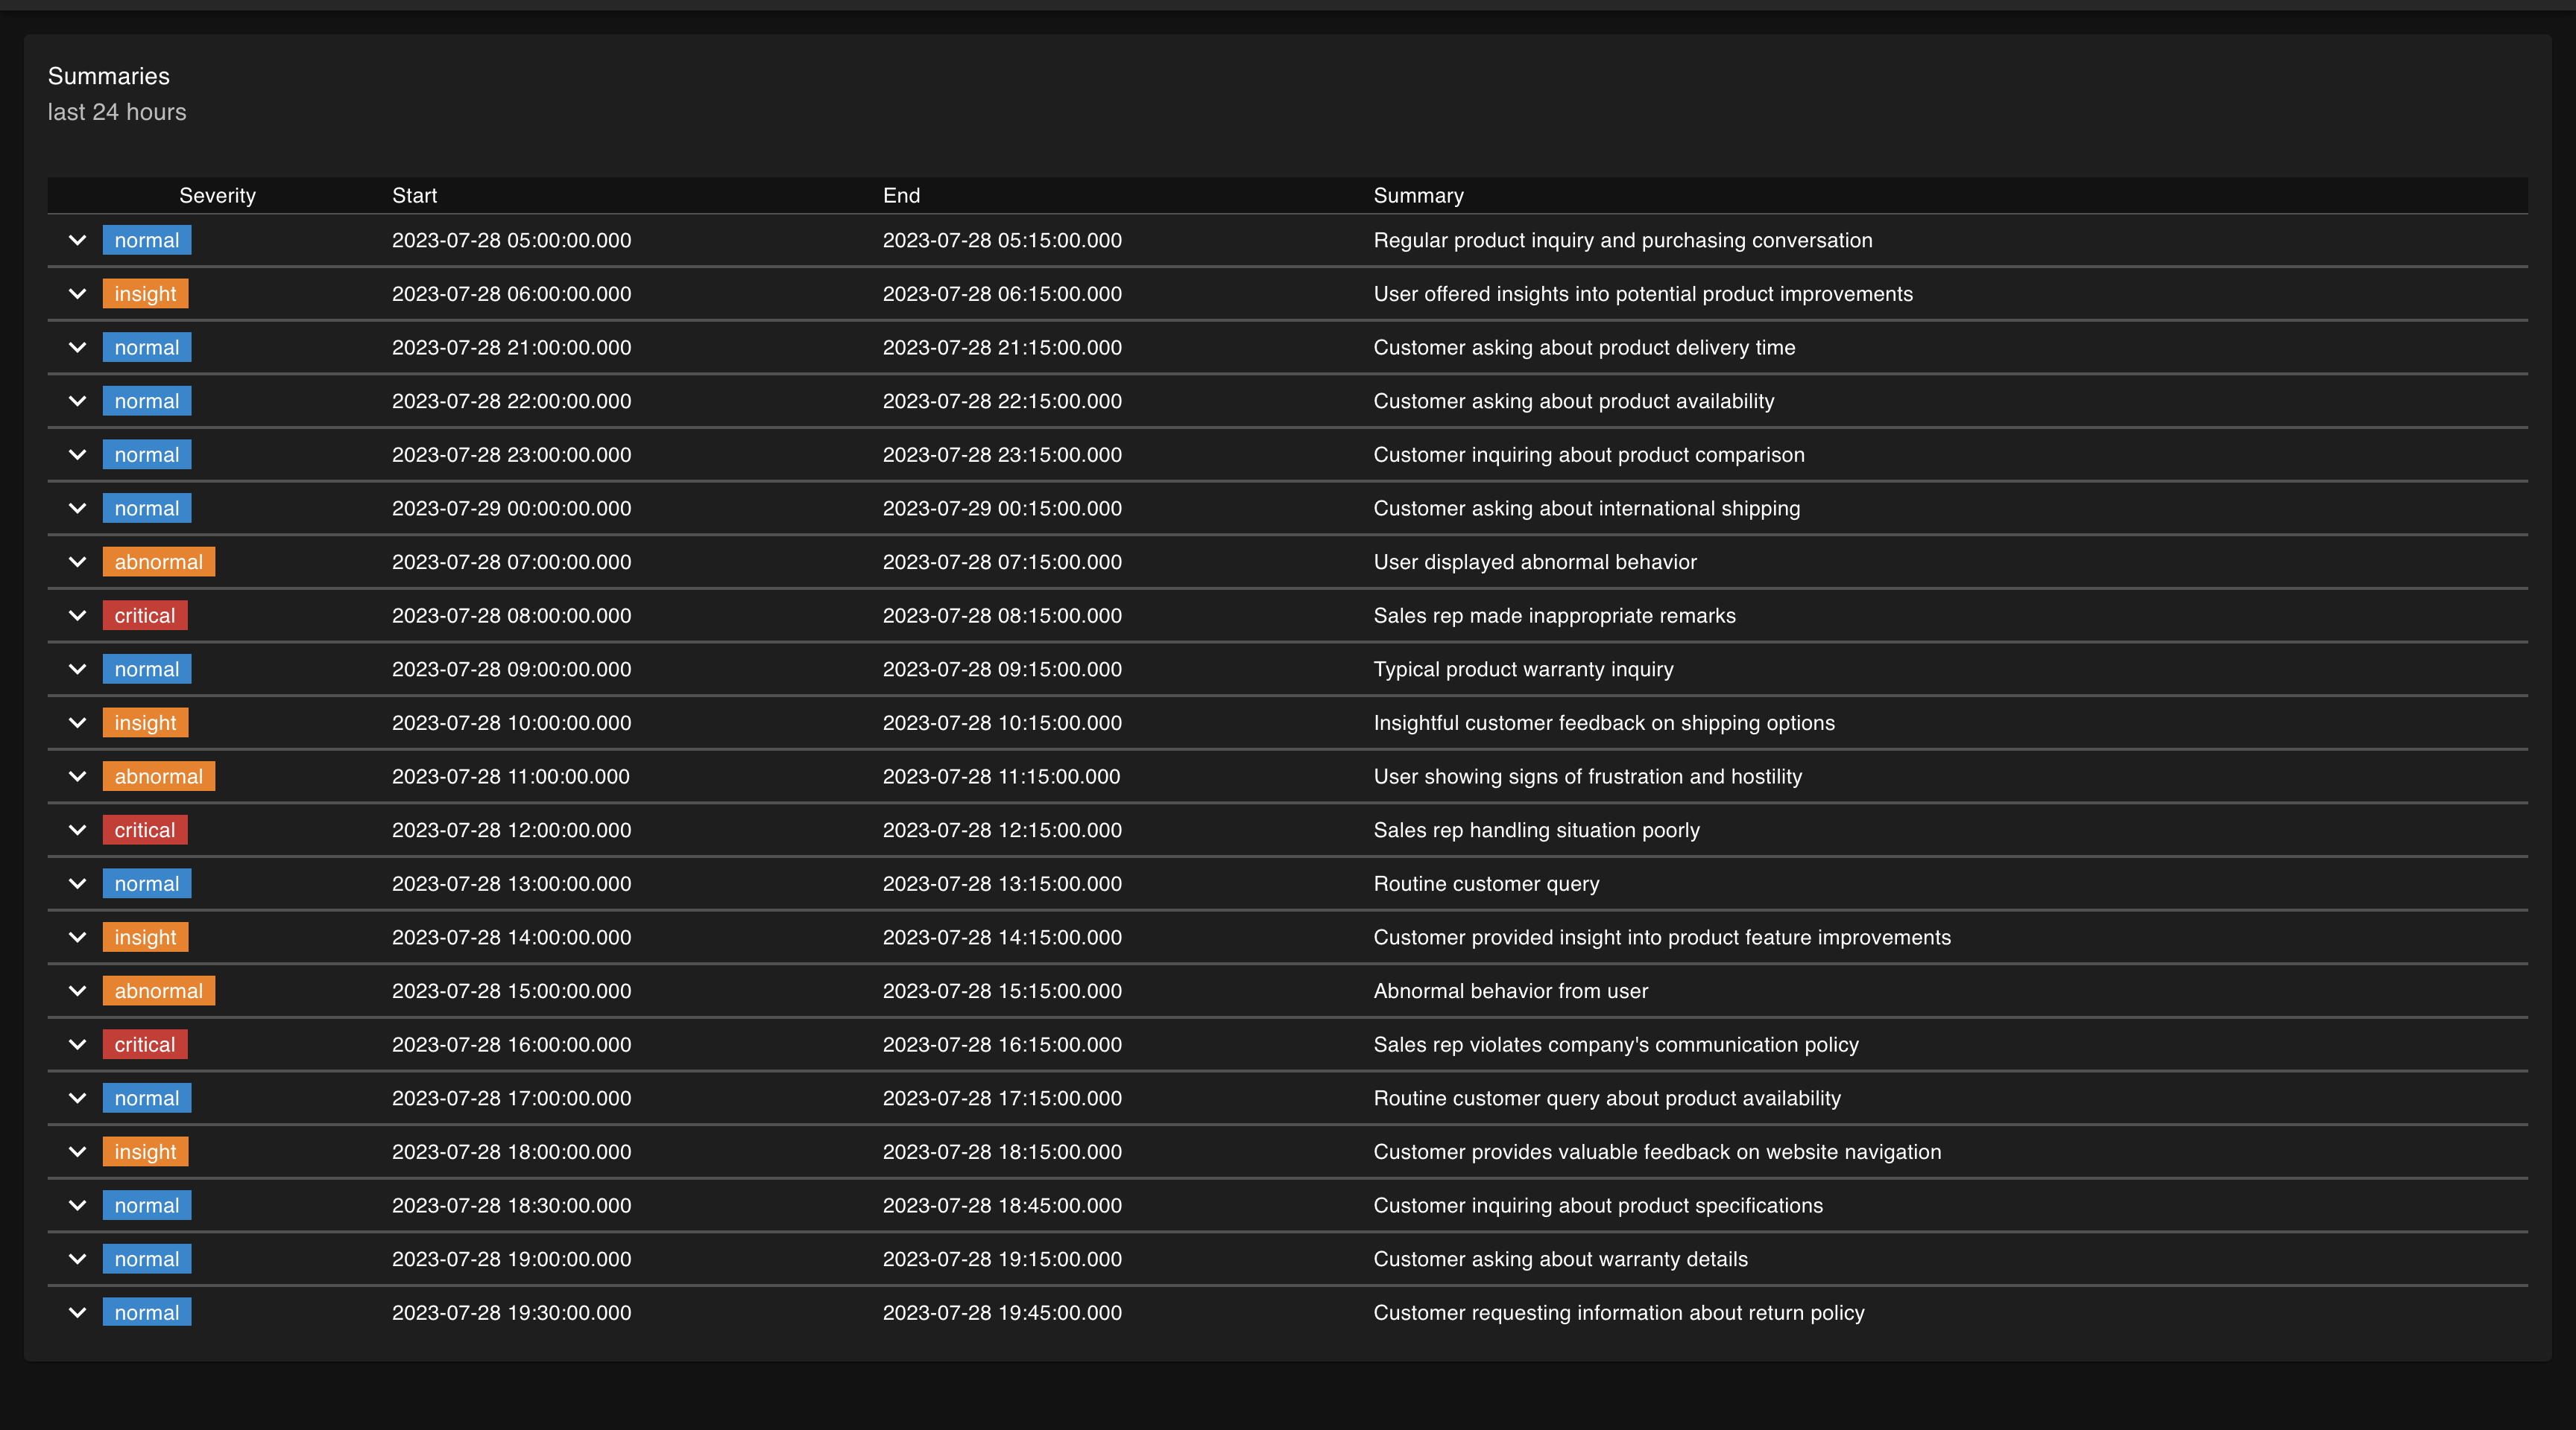Expand the row about return policy
Screen dimensions: 2576x1430
77,1313
